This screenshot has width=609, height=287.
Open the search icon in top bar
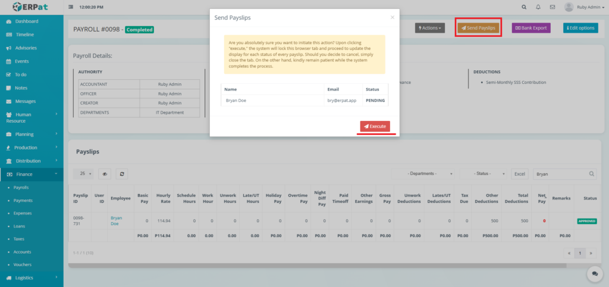(x=525, y=7)
